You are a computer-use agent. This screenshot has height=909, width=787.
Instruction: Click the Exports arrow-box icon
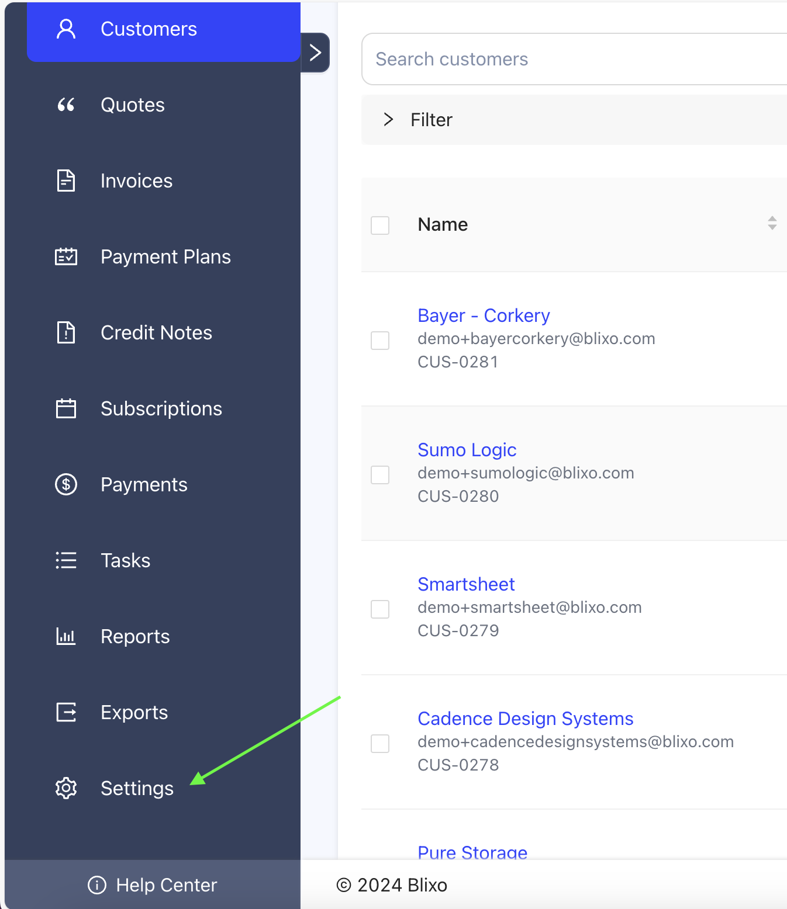[66, 713]
